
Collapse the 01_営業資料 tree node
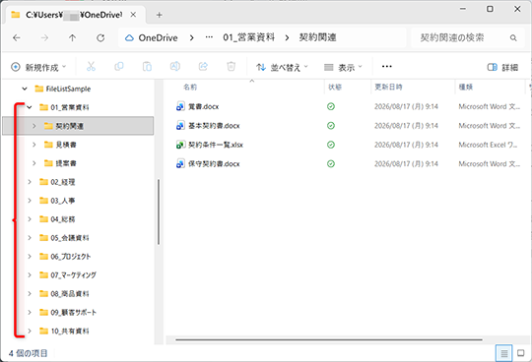(x=30, y=107)
